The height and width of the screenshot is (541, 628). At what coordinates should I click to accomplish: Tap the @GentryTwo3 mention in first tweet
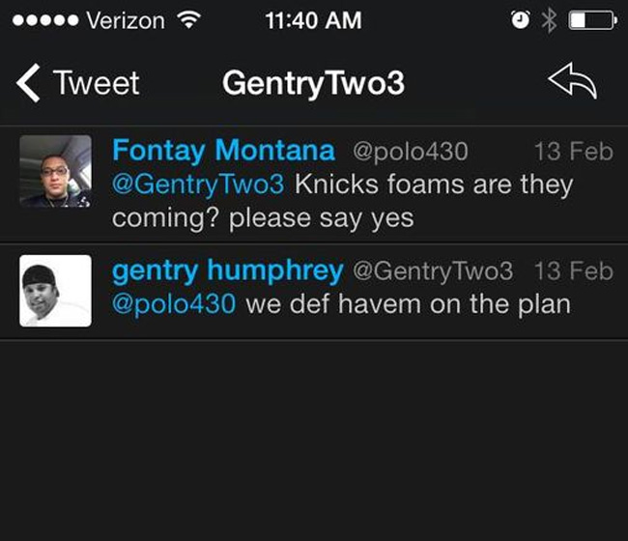198,184
